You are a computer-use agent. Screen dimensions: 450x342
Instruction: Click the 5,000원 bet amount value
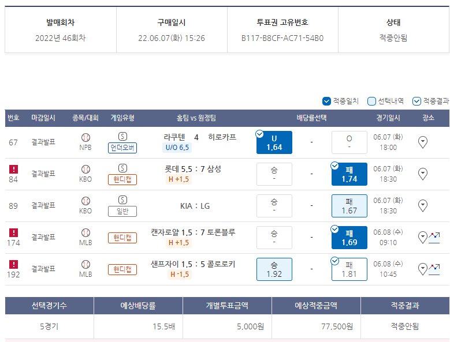251,326
